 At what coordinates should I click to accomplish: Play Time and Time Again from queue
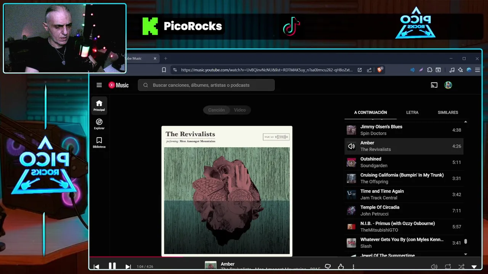pos(404,194)
